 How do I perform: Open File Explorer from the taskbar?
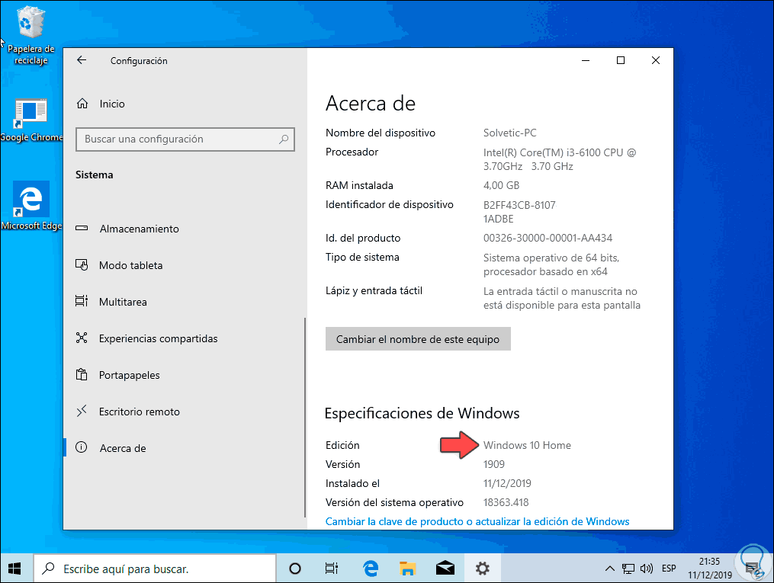[407, 569]
